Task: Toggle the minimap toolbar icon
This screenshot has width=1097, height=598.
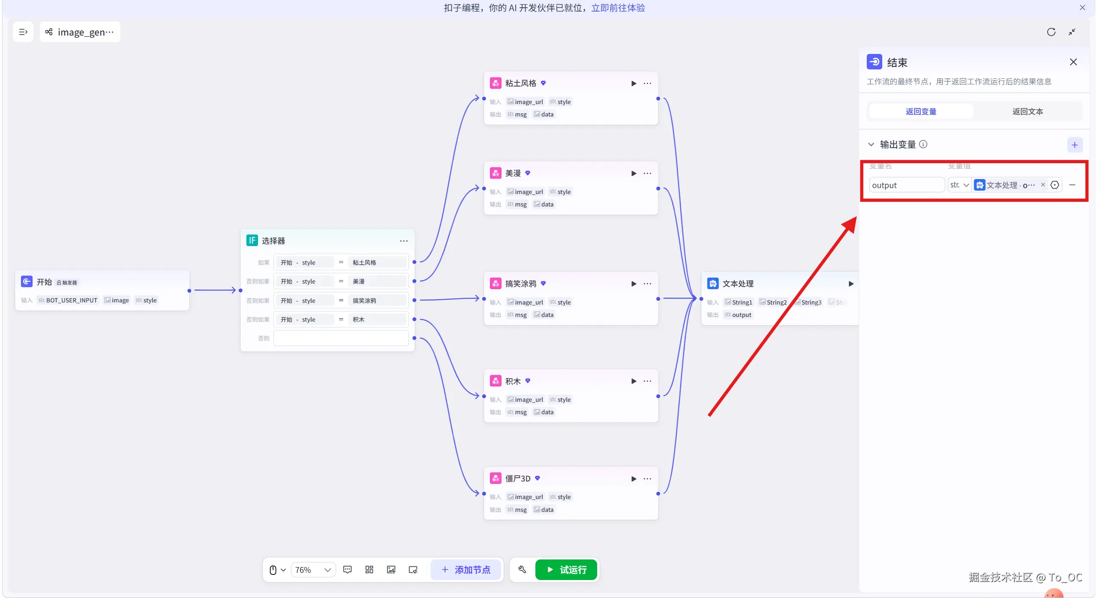Action: pos(413,570)
